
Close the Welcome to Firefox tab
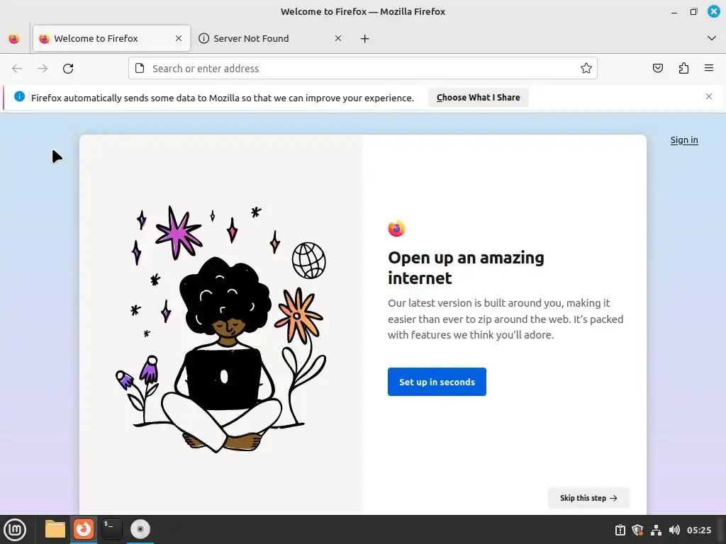[178, 38]
